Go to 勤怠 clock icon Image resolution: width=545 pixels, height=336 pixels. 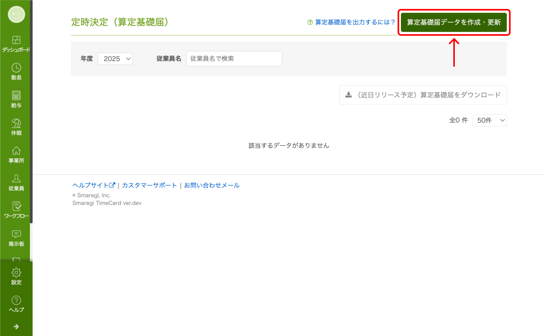point(16,68)
